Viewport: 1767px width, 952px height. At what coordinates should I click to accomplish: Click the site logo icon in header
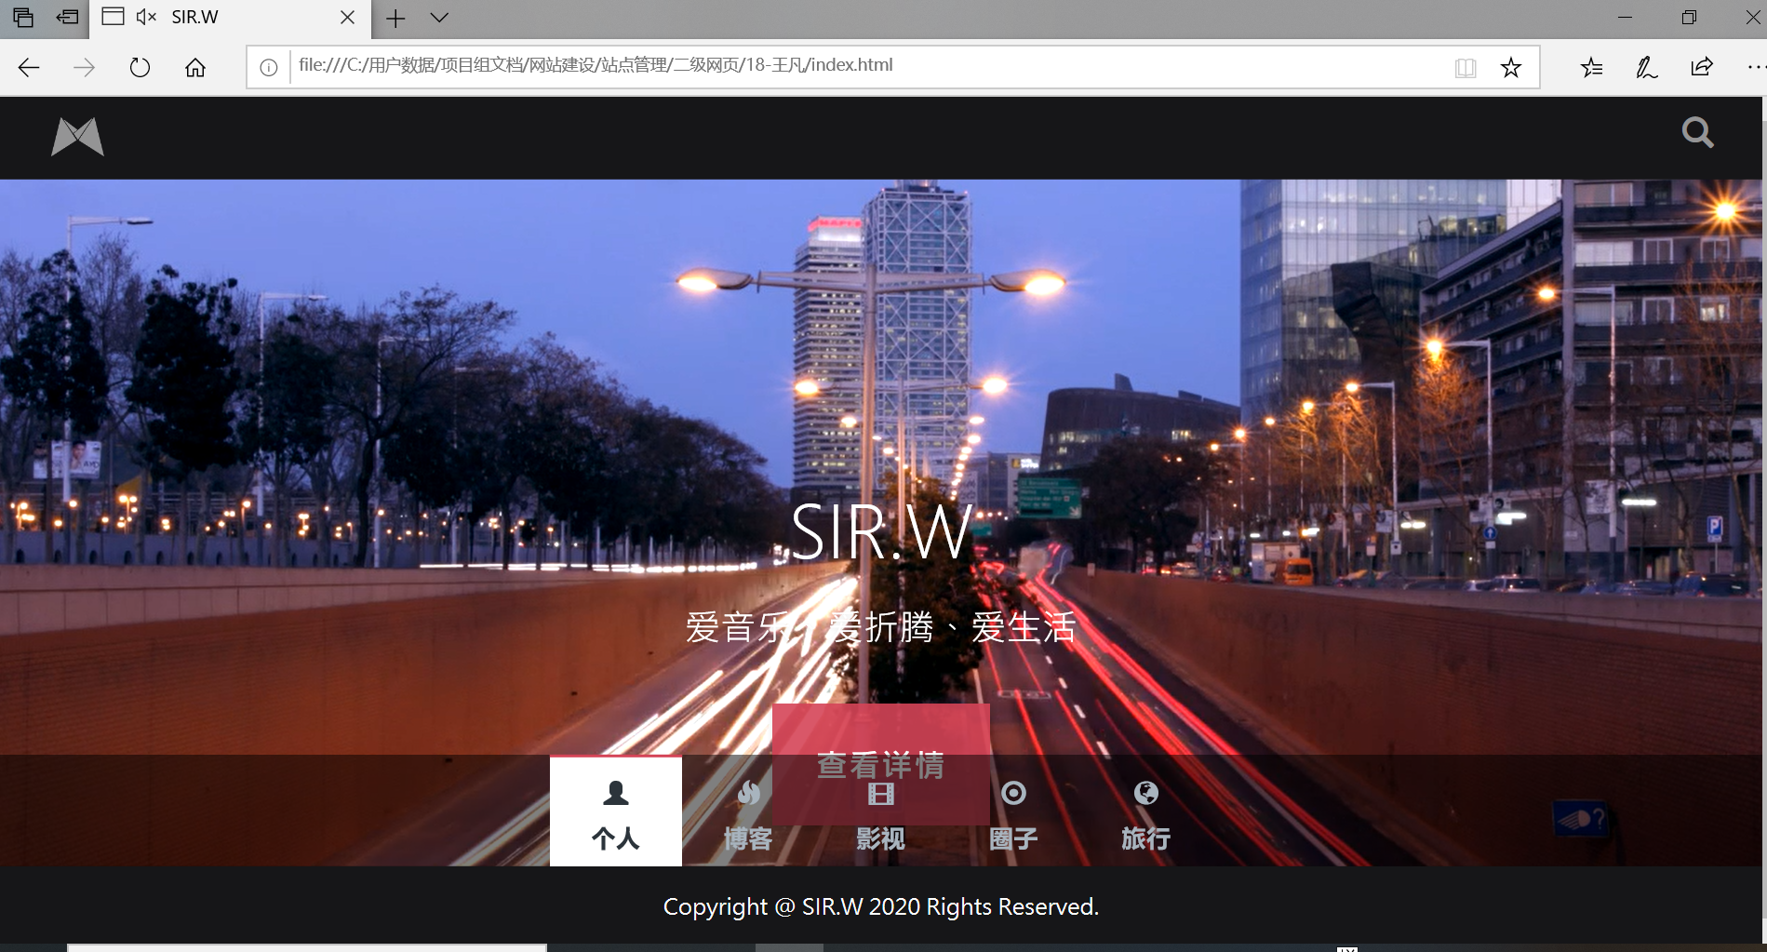(x=77, y=137)
